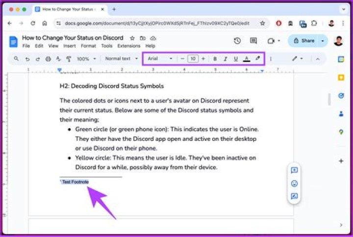The height and width of the screenshot is (237, 353).
Task: Select the paint format roller tool
Action: [x=68, y=59]
